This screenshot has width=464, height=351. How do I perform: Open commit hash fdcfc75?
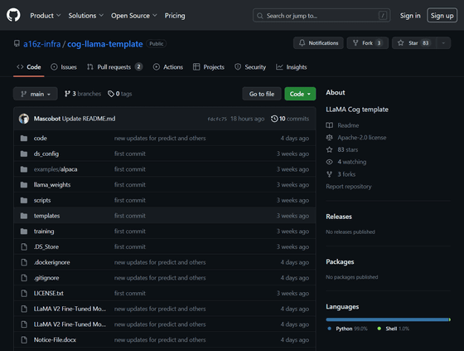(217, 119)
